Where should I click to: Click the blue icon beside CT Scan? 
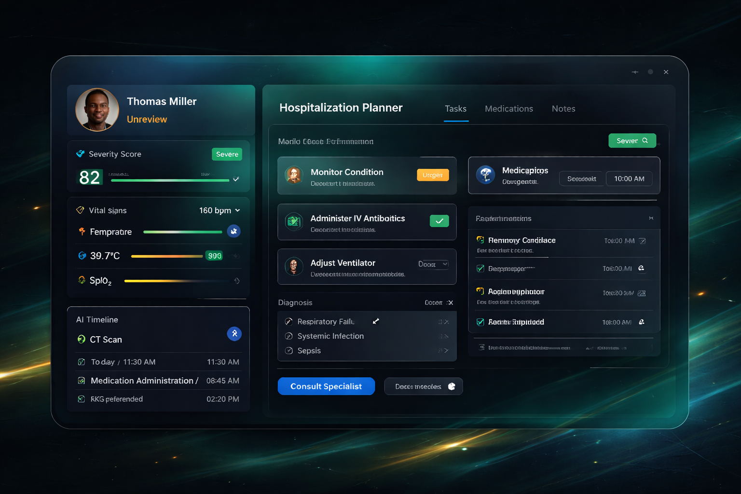[x=234, y=334]
